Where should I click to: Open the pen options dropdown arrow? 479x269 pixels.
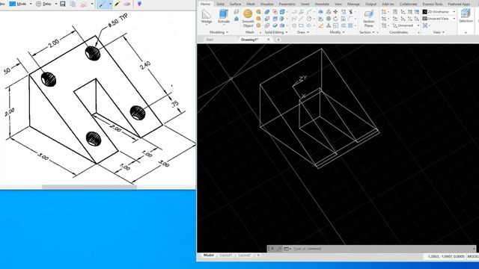[110, 4]
